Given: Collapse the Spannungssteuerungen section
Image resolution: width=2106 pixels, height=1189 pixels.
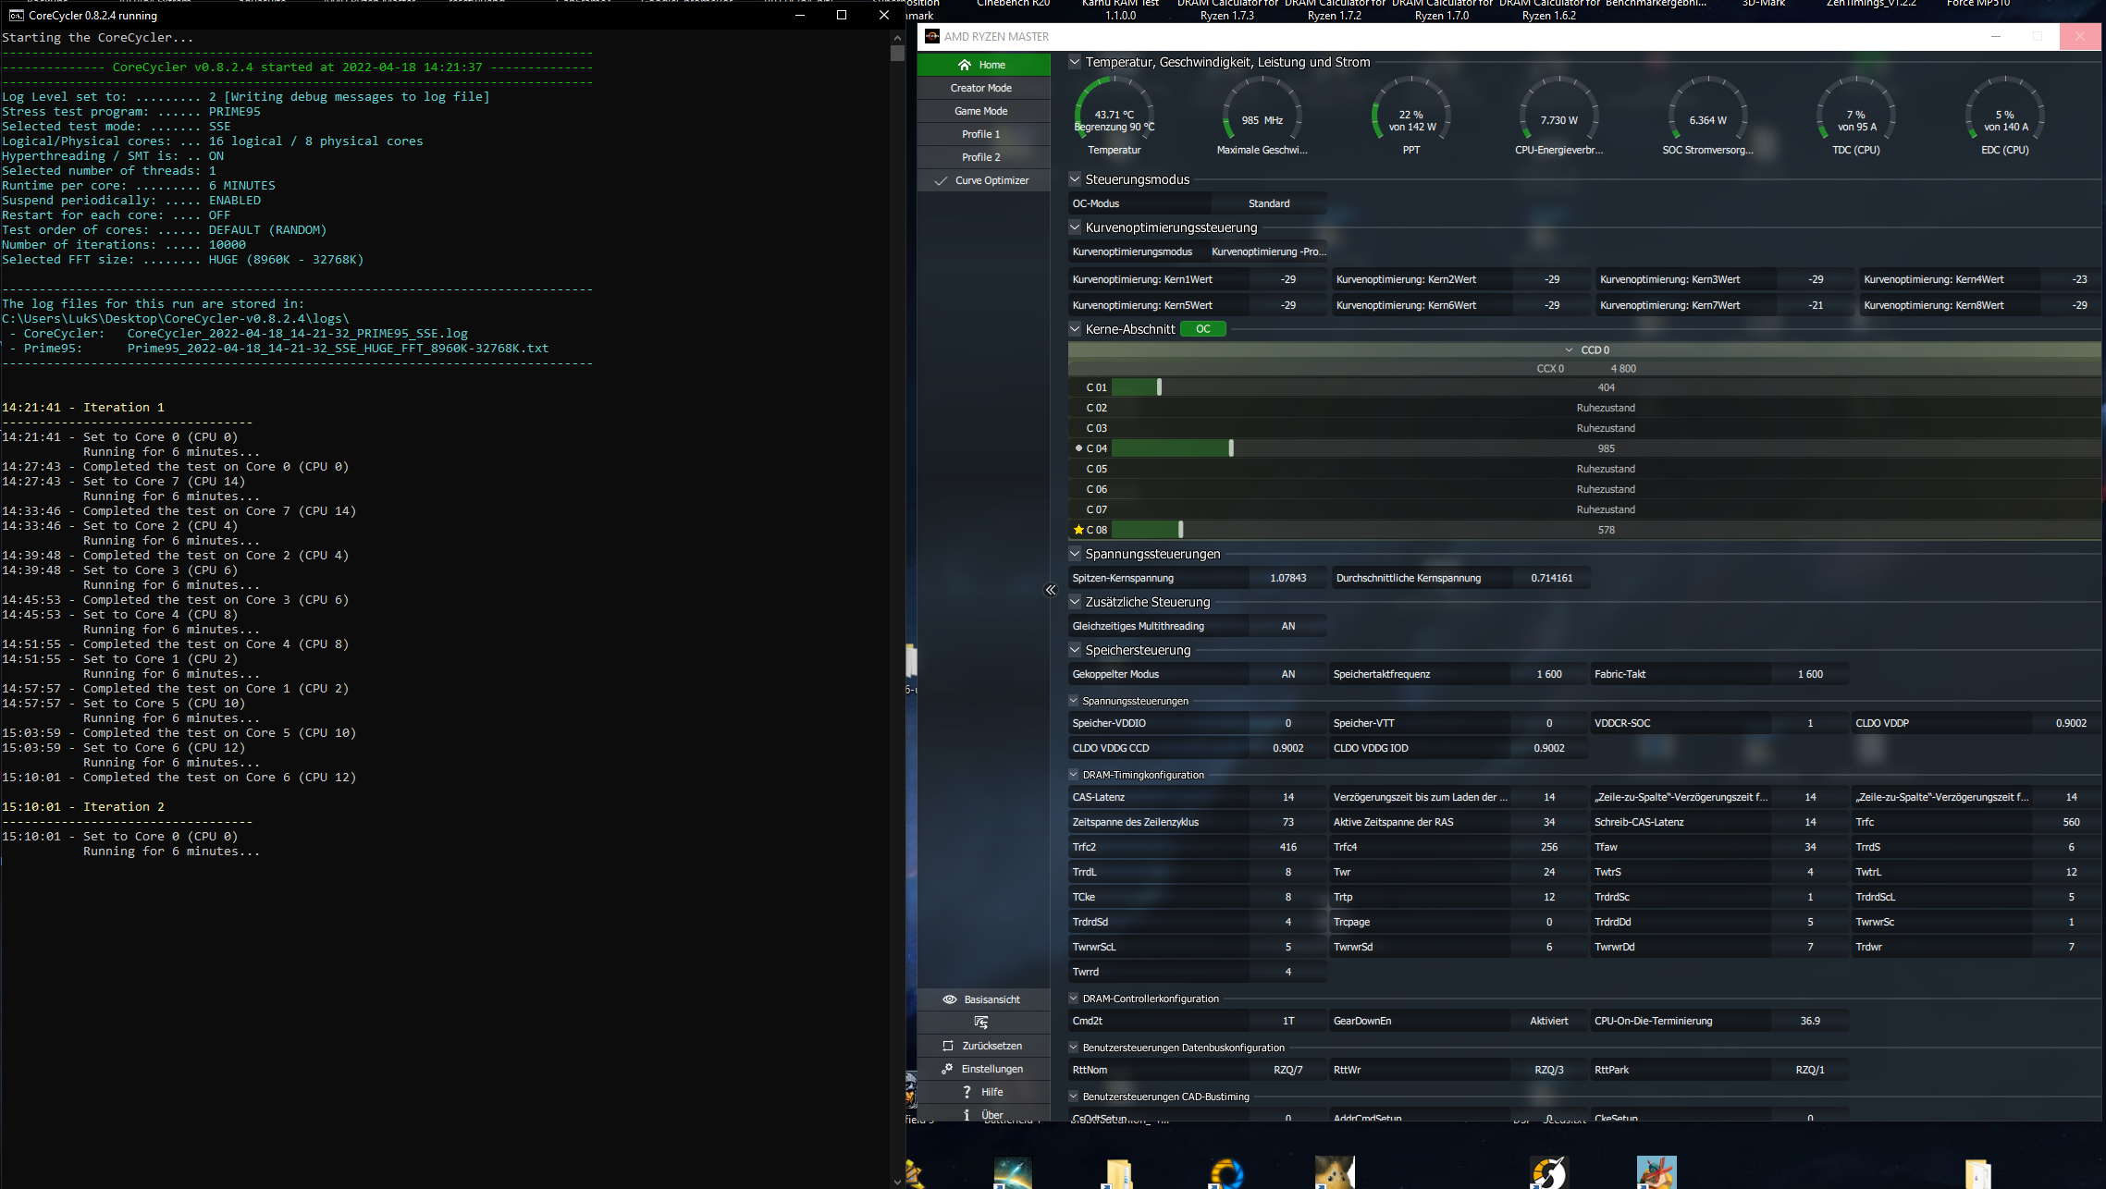Looking at the screenshot, I should 1075,554.
